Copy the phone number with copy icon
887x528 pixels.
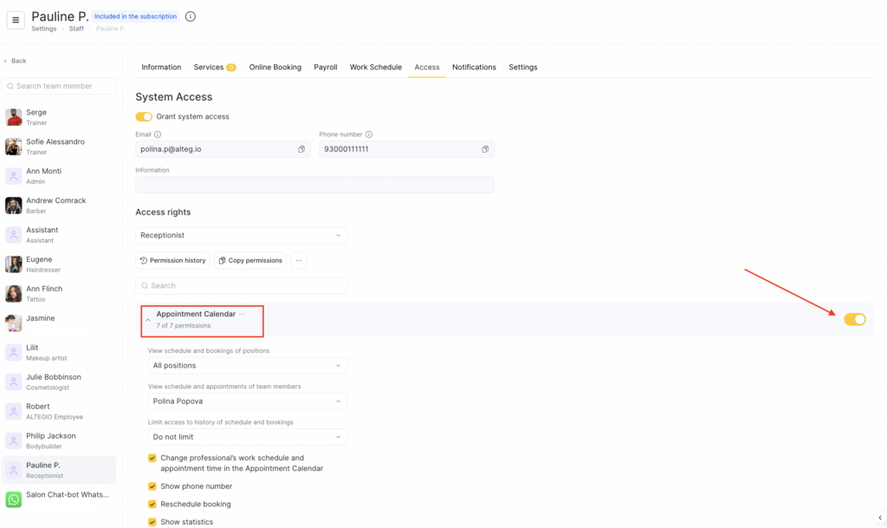click(485, 149)
